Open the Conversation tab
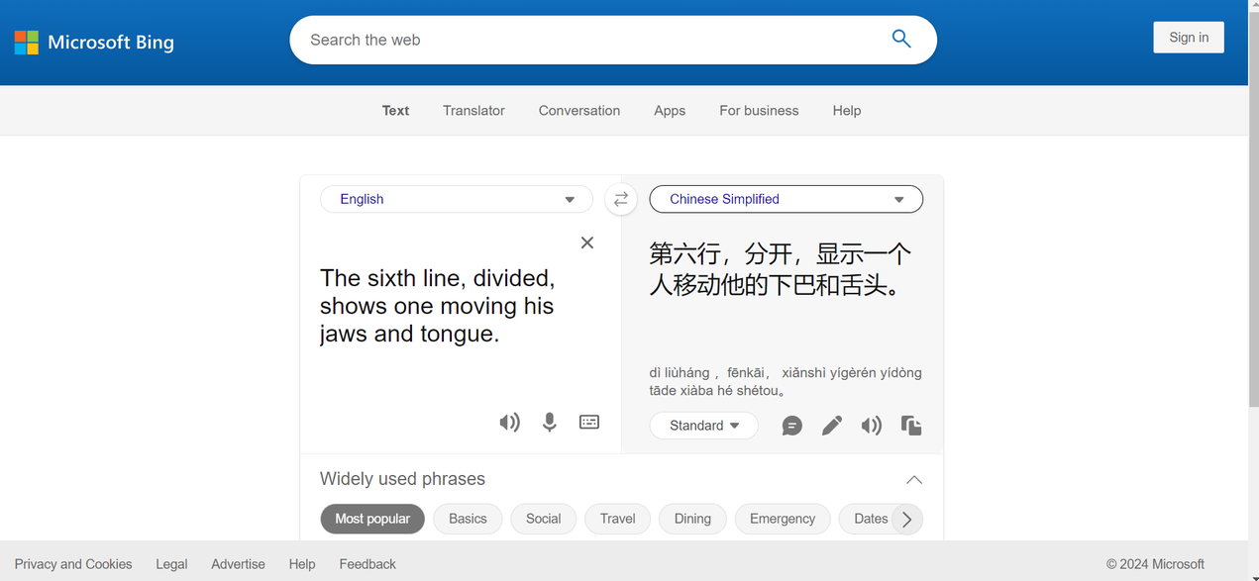This screenshot has height=581, width=1259. pos(579,111)
